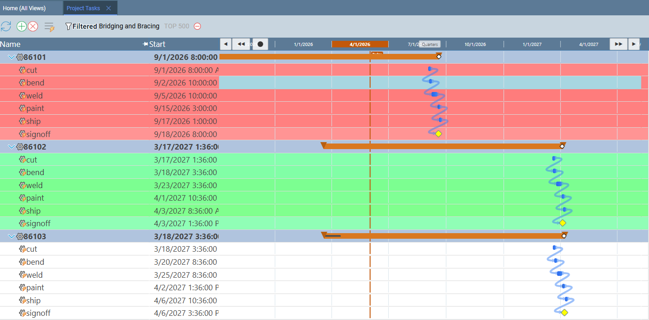Close the Project Tasks tab

(108, 8)
